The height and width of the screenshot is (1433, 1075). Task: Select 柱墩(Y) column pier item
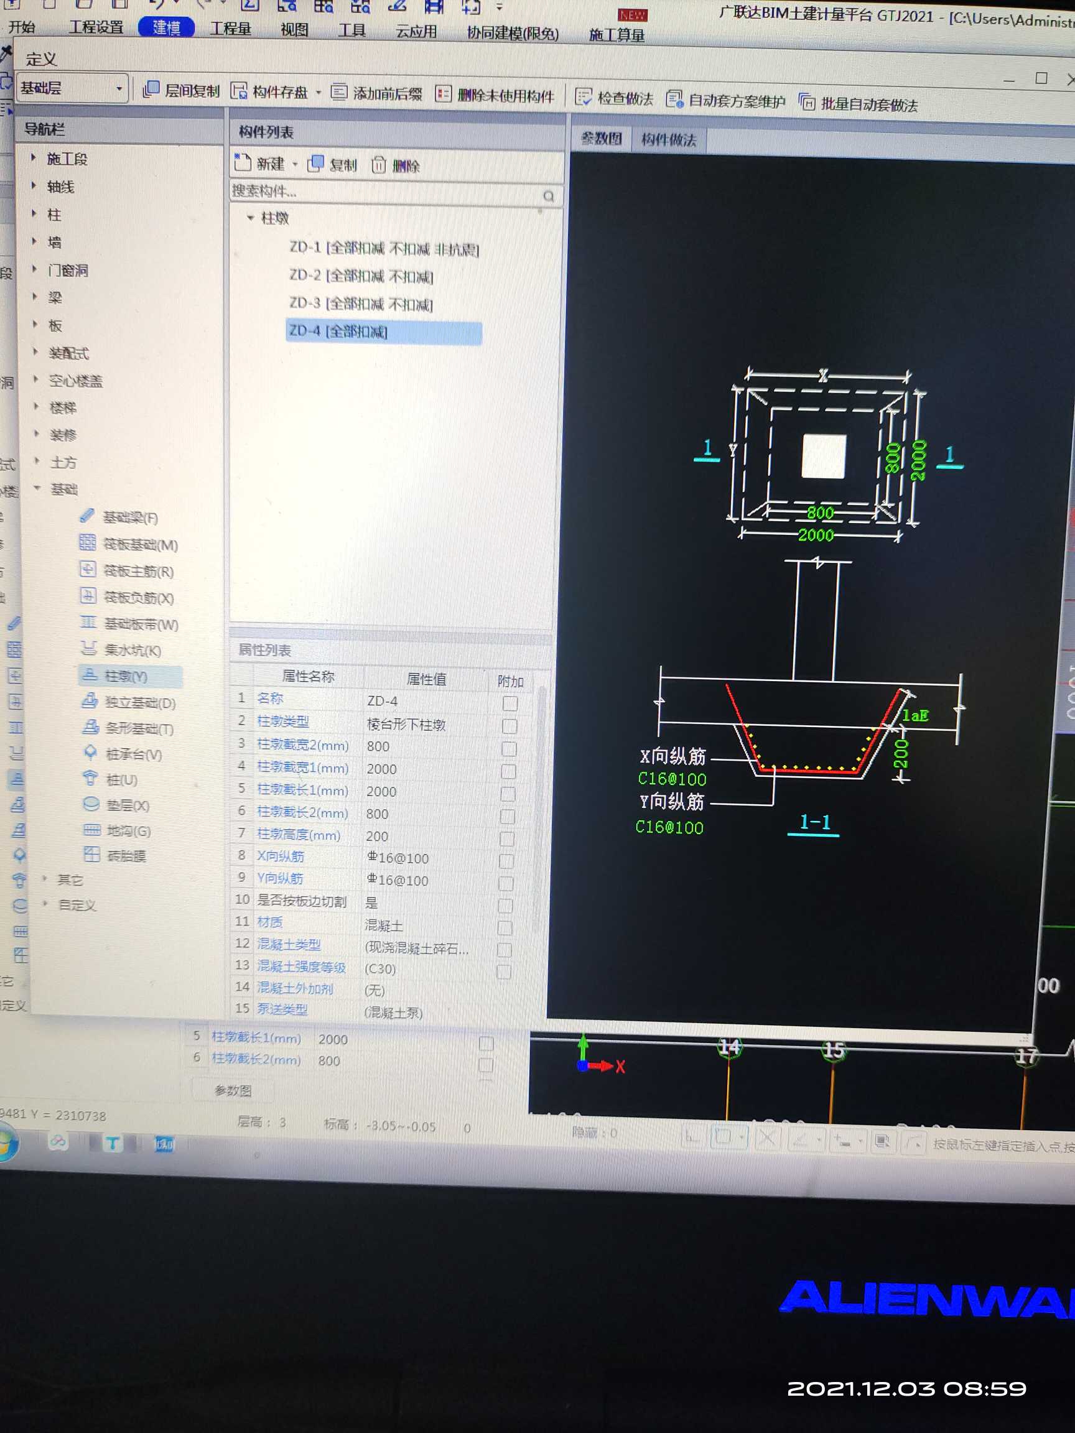tap(129, 675)
